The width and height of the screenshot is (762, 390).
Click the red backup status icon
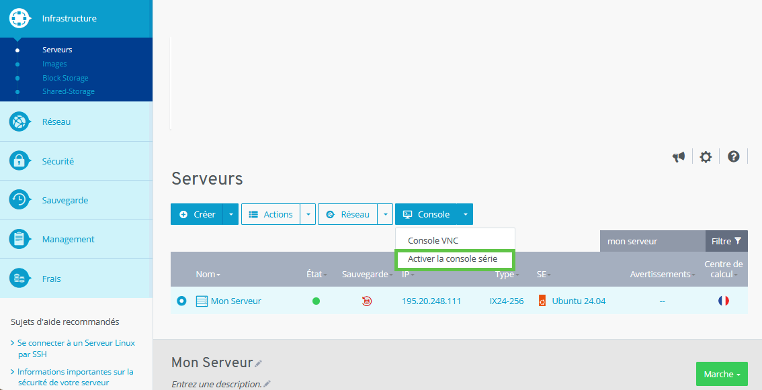(x=366, y=301)
